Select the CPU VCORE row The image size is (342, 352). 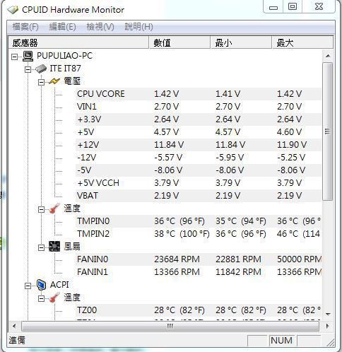(x=199, y=94)
